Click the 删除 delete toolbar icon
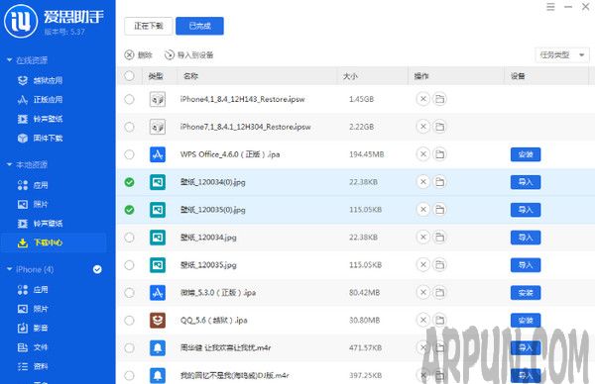 [129, 54]
